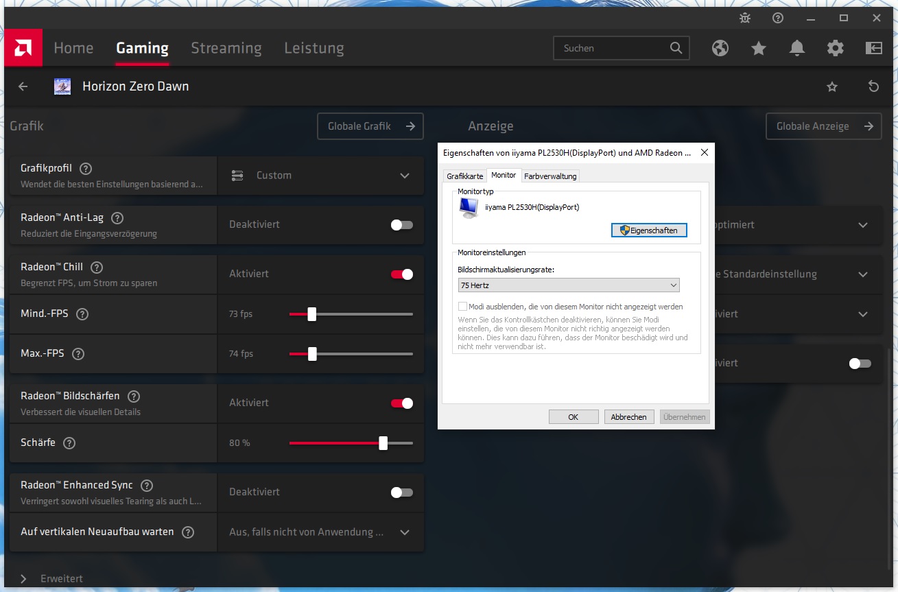Screen dimensions: 898x592
Task: Click the Suchen search field
Action: click(621, 48)
